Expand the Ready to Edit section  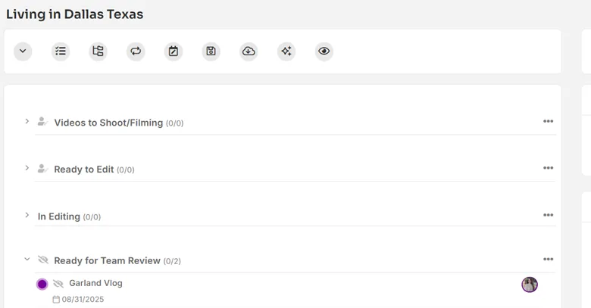pos(27,168)
